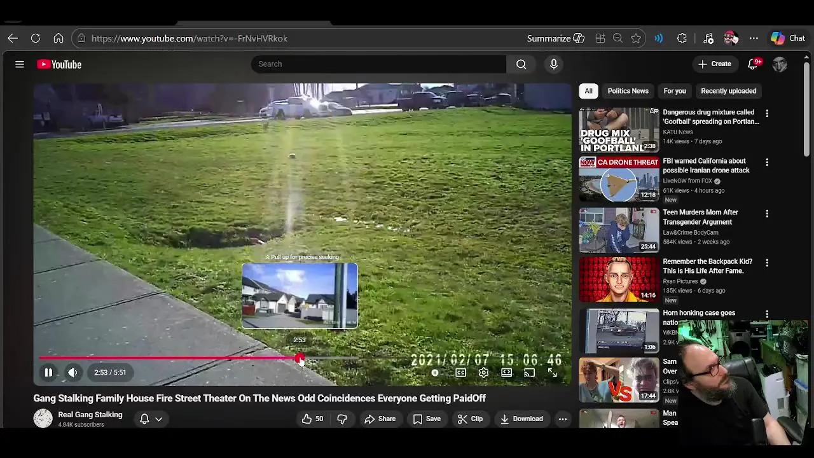Viewport: 814px width, 458px height.
Task: Open subscription notification bell dropdown
Action: [151, 419]
